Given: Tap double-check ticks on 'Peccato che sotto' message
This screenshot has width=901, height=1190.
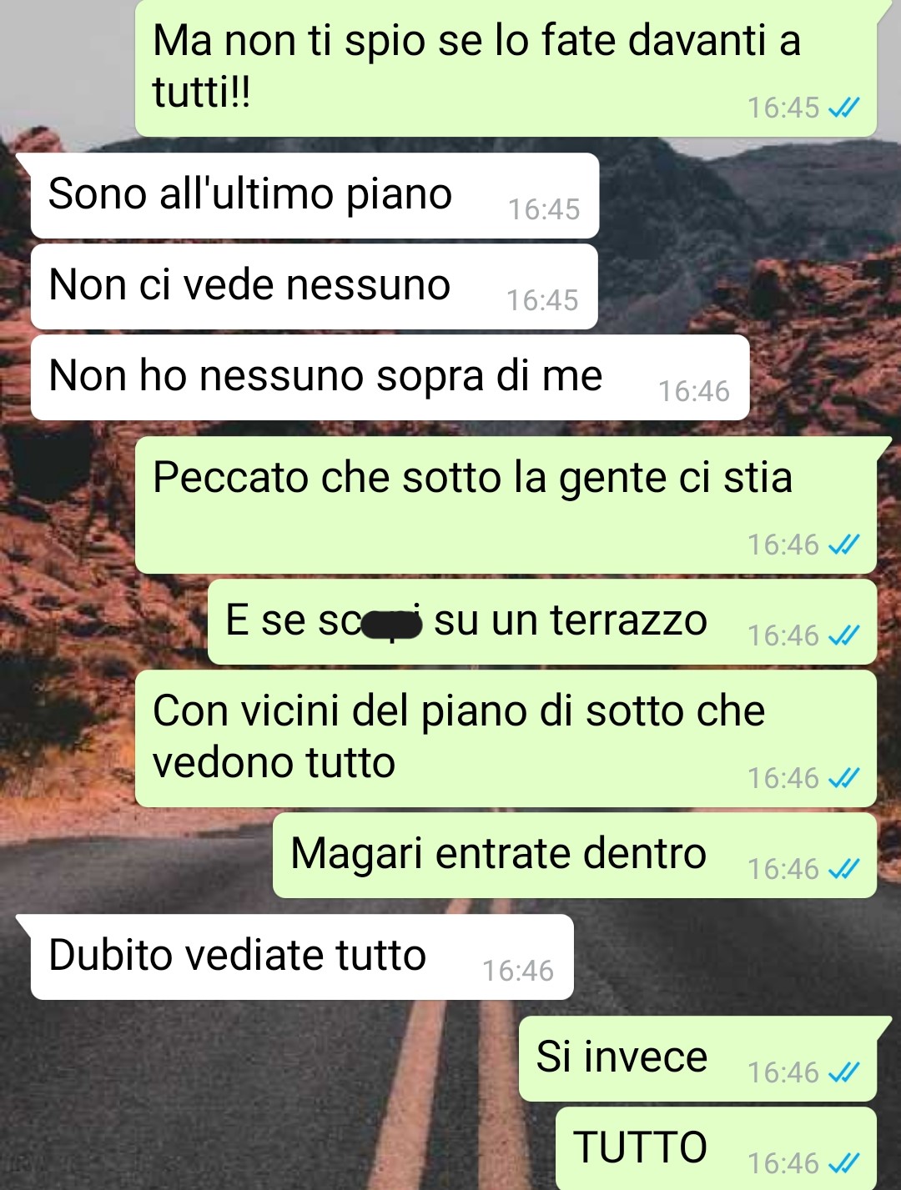Looking at the screenshot, I should point(843,545).
